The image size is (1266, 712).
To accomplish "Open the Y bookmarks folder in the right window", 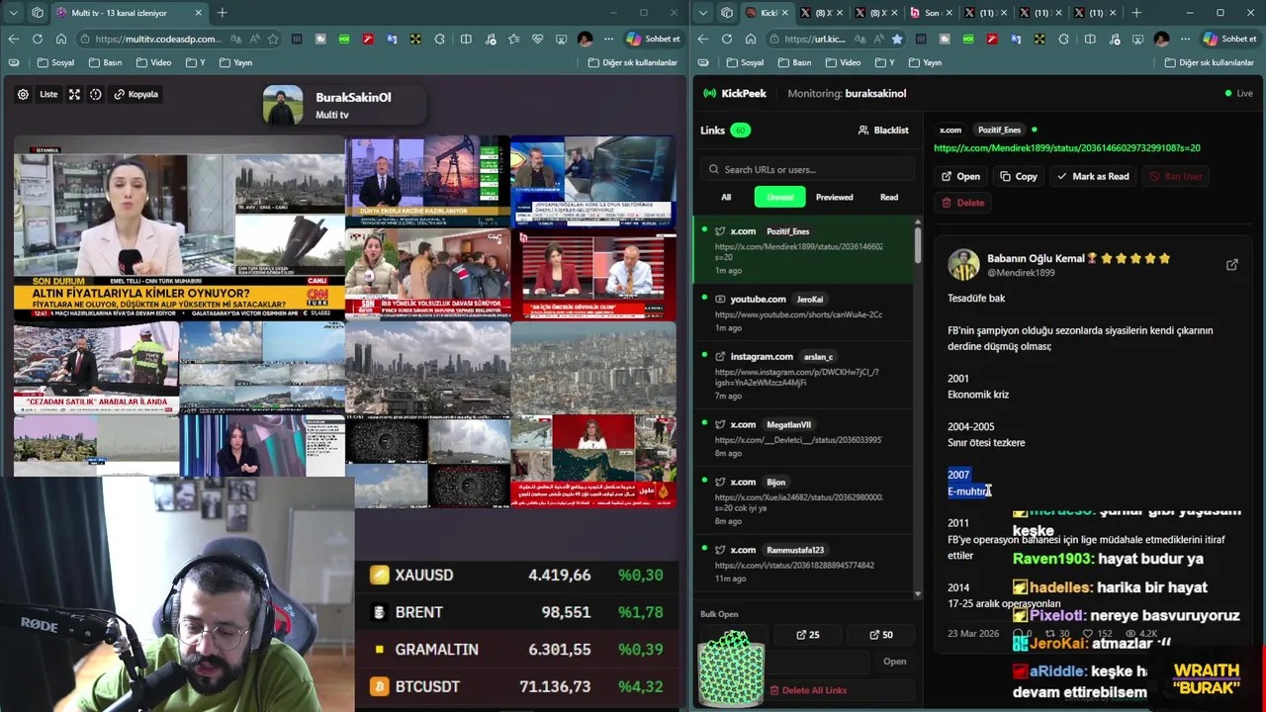I will (x=884, y=62).
